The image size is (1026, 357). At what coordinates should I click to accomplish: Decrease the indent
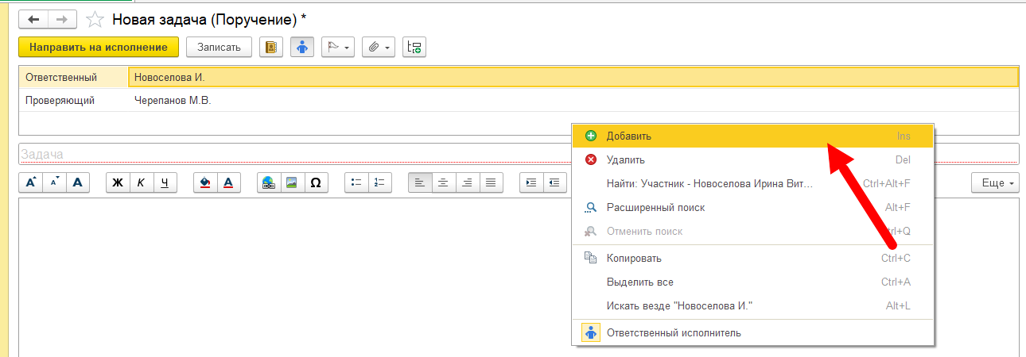pyautogui.click(x=554, y=182)
